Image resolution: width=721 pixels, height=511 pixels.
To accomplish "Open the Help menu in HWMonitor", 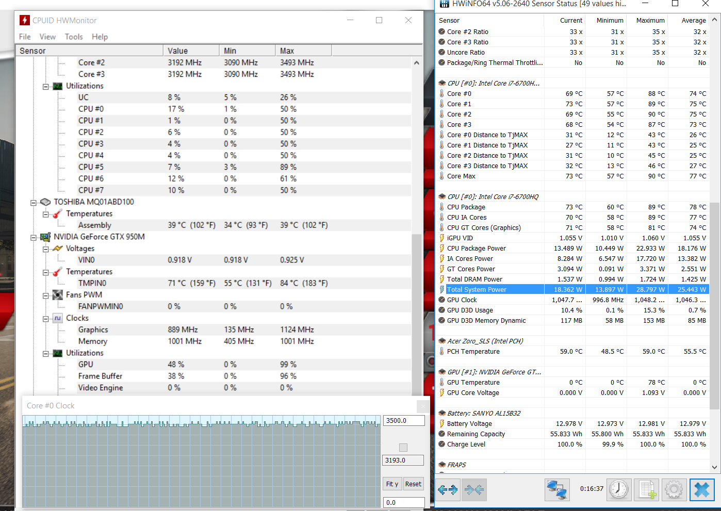I will (100, 37).
